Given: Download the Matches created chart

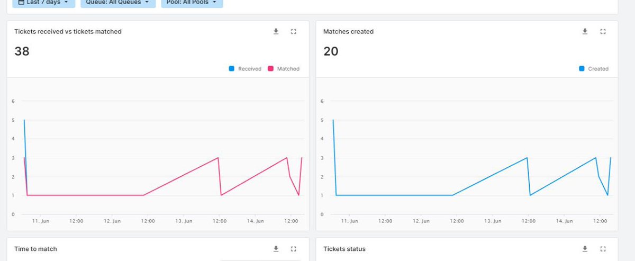Looking at the screenshot, I should tap(585, 32).
